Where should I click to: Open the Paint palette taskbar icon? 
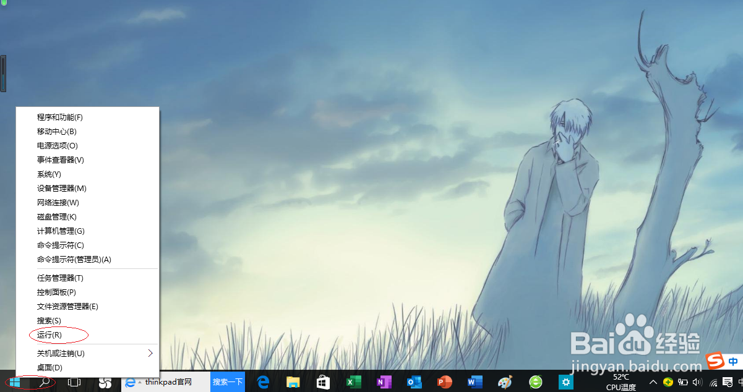click(x=505, y=382)
